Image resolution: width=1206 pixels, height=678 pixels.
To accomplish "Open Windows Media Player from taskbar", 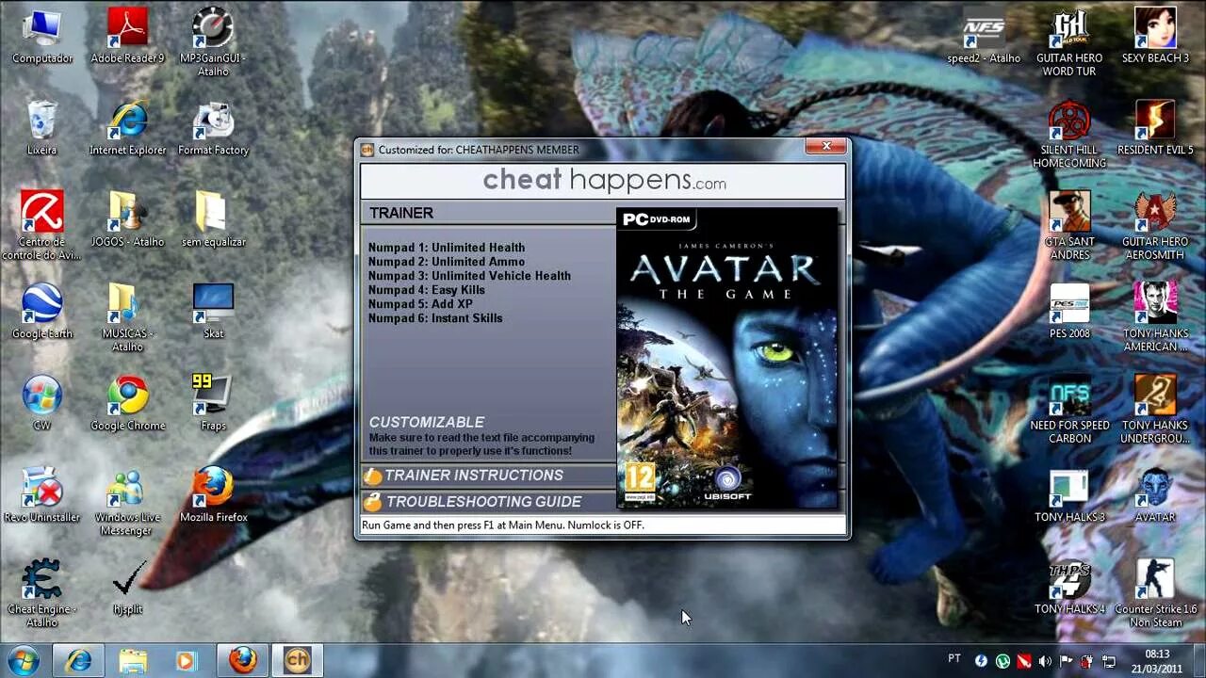I will pyautogui.click(x=186, y=661).
